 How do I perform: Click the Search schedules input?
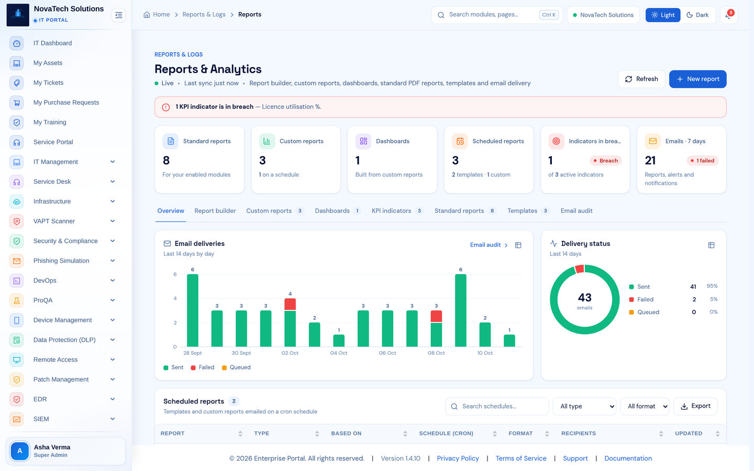(x=497, y=407)
